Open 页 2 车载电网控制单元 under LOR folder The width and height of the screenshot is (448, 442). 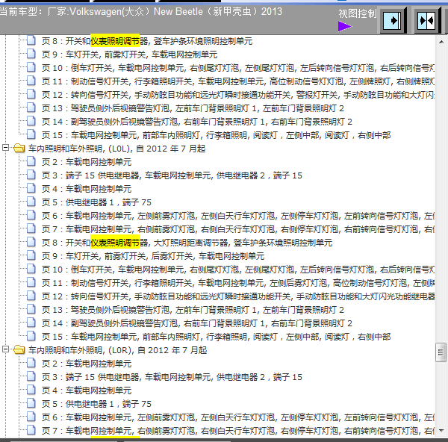[x=87, y=364]
